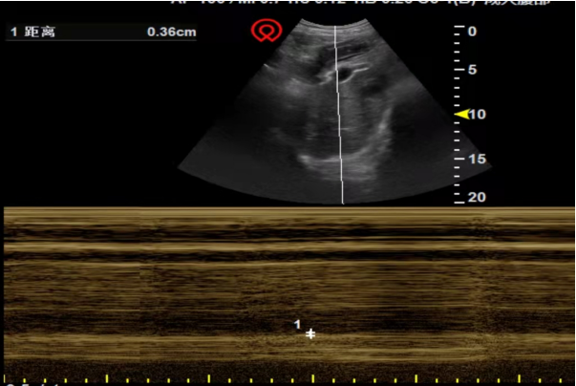Click the 0.36cm distance value
Screen dimensions: 576x386
click(x=172, y=32)
